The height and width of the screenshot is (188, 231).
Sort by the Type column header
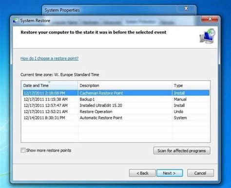click(x=191, y=85)
